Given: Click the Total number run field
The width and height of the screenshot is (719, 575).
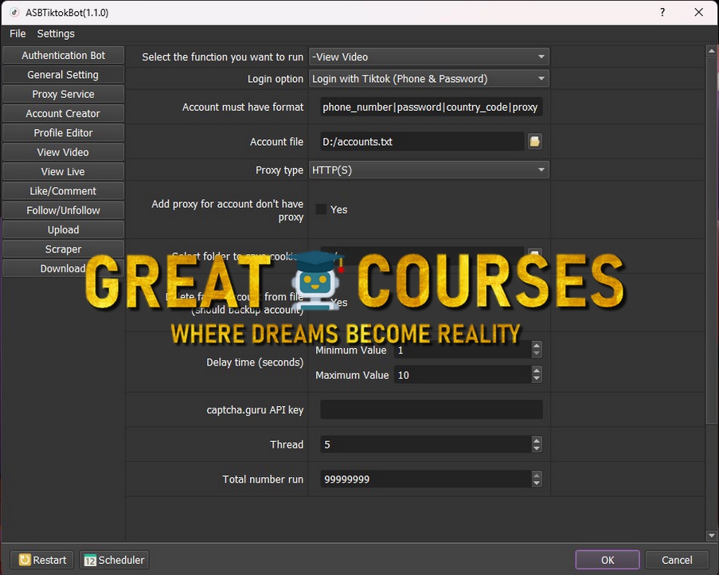Looking at the screenshot, I should click(x=426, y=479).
